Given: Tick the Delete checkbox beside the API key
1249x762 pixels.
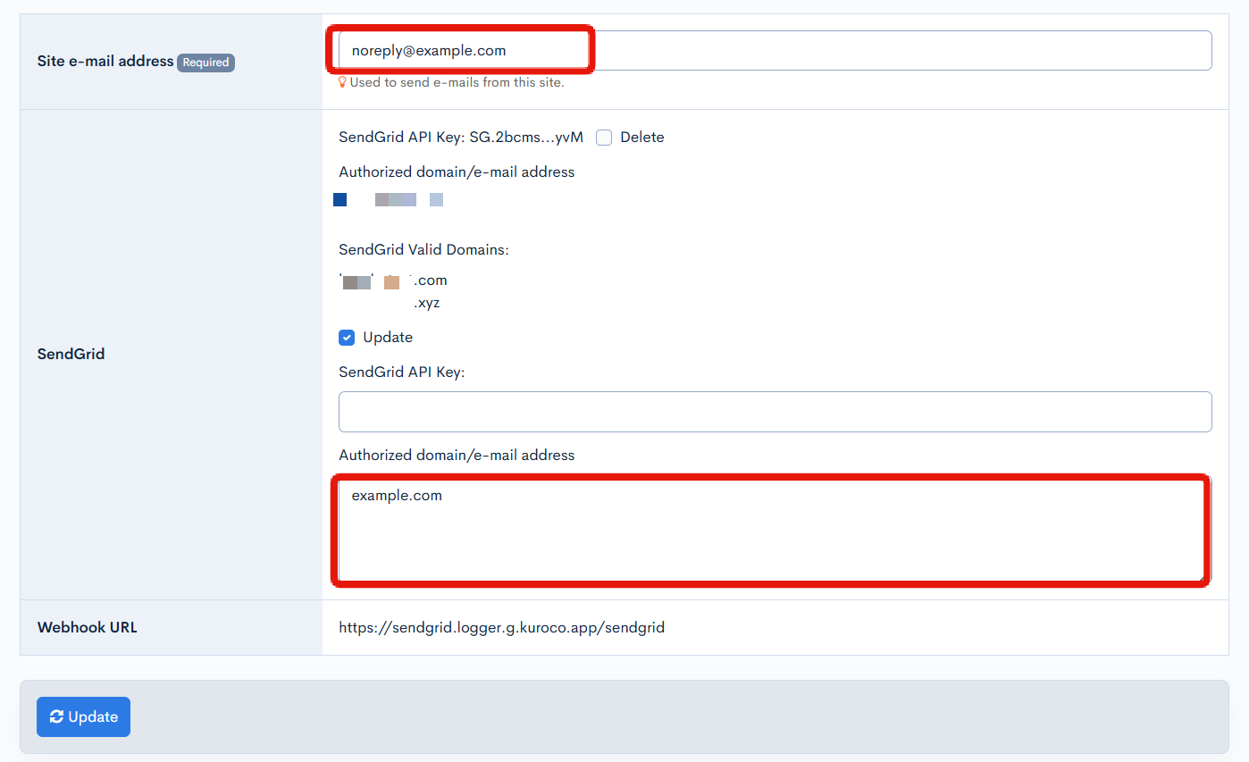Looking at the screenshot, I should (x=604, y=138).
